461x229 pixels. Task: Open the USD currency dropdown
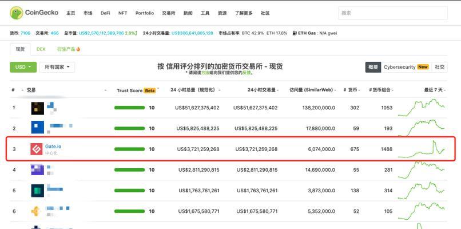[x=23, y=67]
